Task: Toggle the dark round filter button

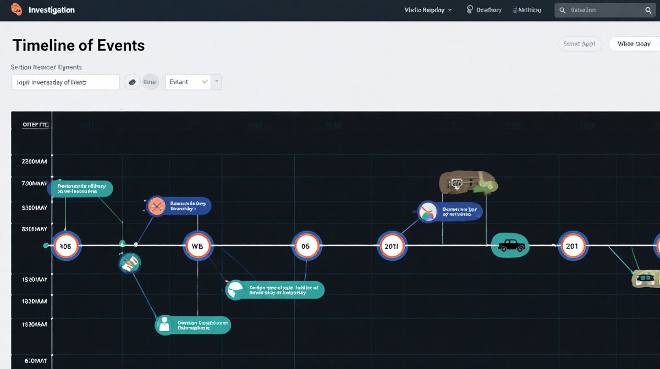Action: click(131, 82)
